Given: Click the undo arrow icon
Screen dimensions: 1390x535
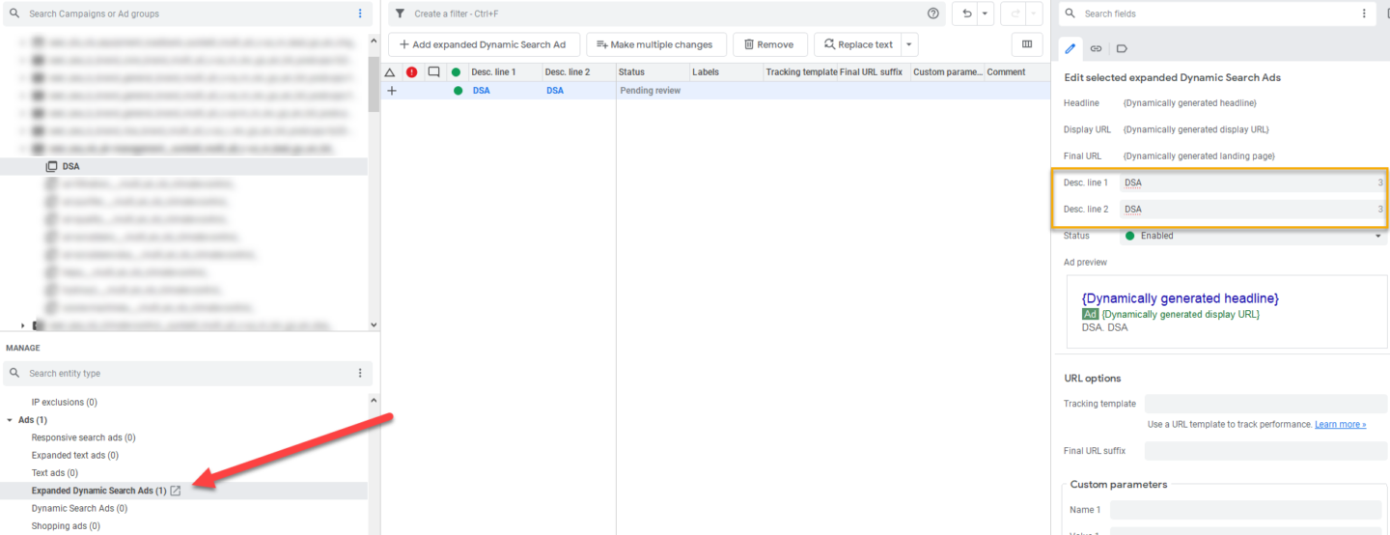Looking at the screenshot, I should coord(965,14).
